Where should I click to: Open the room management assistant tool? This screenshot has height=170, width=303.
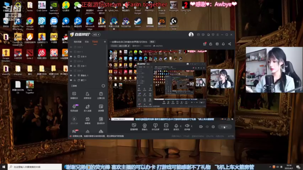(x=87, y=96)
